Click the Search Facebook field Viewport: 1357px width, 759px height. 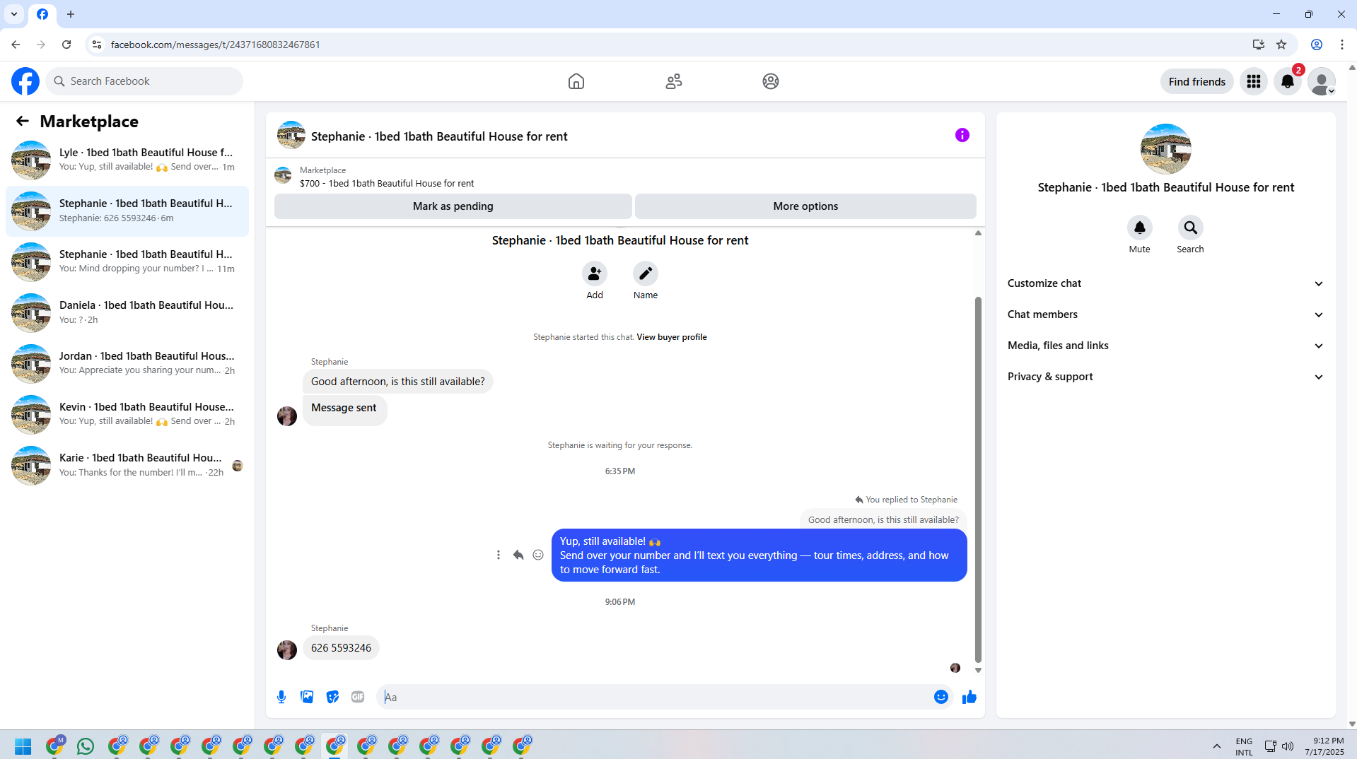click(x=144, y=81)
